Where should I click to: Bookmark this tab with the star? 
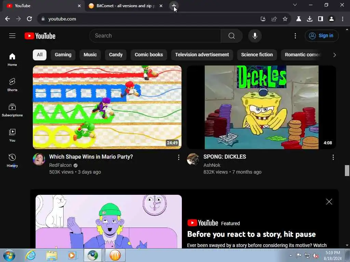click(285, 19)
